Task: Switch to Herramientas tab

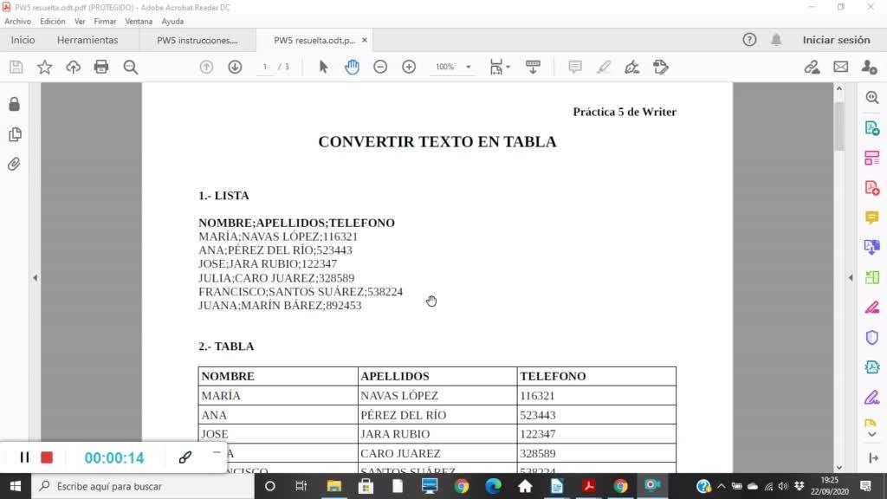Action: [x=87, y=40]
